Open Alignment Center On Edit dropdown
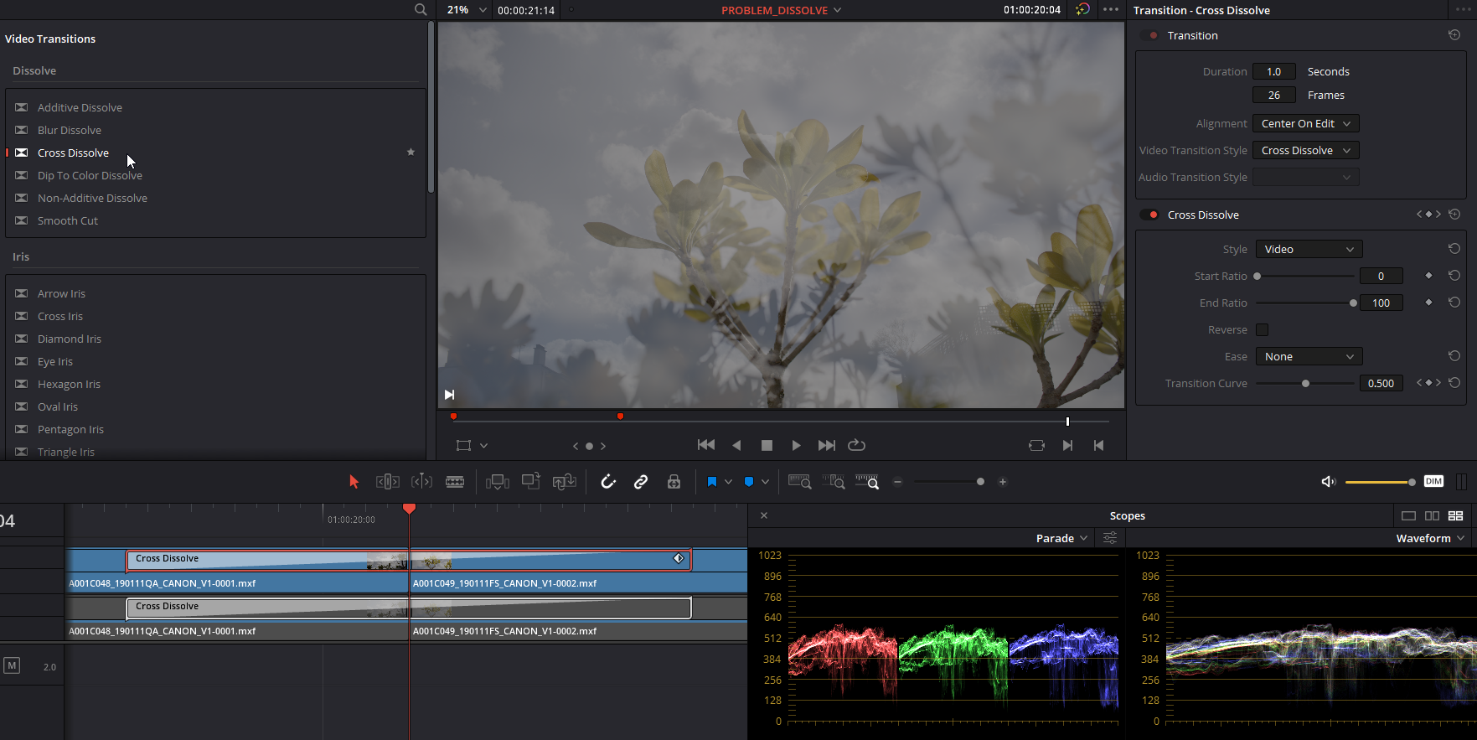Image resolution: width=1477 pixels, height=740 pixels. (x=1306, y=123)
